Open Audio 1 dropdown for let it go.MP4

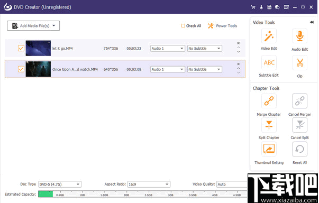pyautogui.click(x=168, y=48)
